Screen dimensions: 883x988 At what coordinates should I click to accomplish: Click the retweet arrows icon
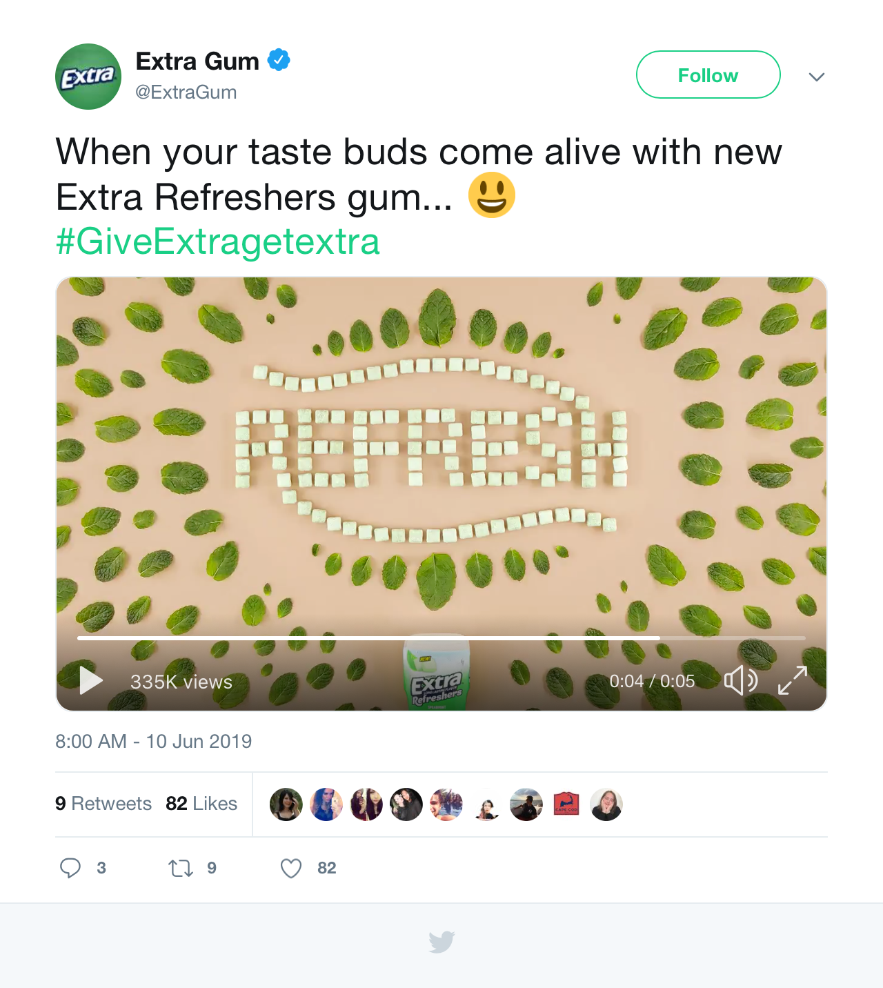(181, 868)
